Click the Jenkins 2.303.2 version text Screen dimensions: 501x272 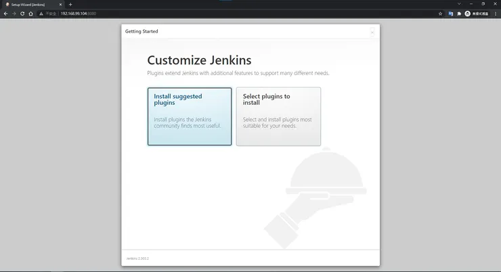coord(137,258)
